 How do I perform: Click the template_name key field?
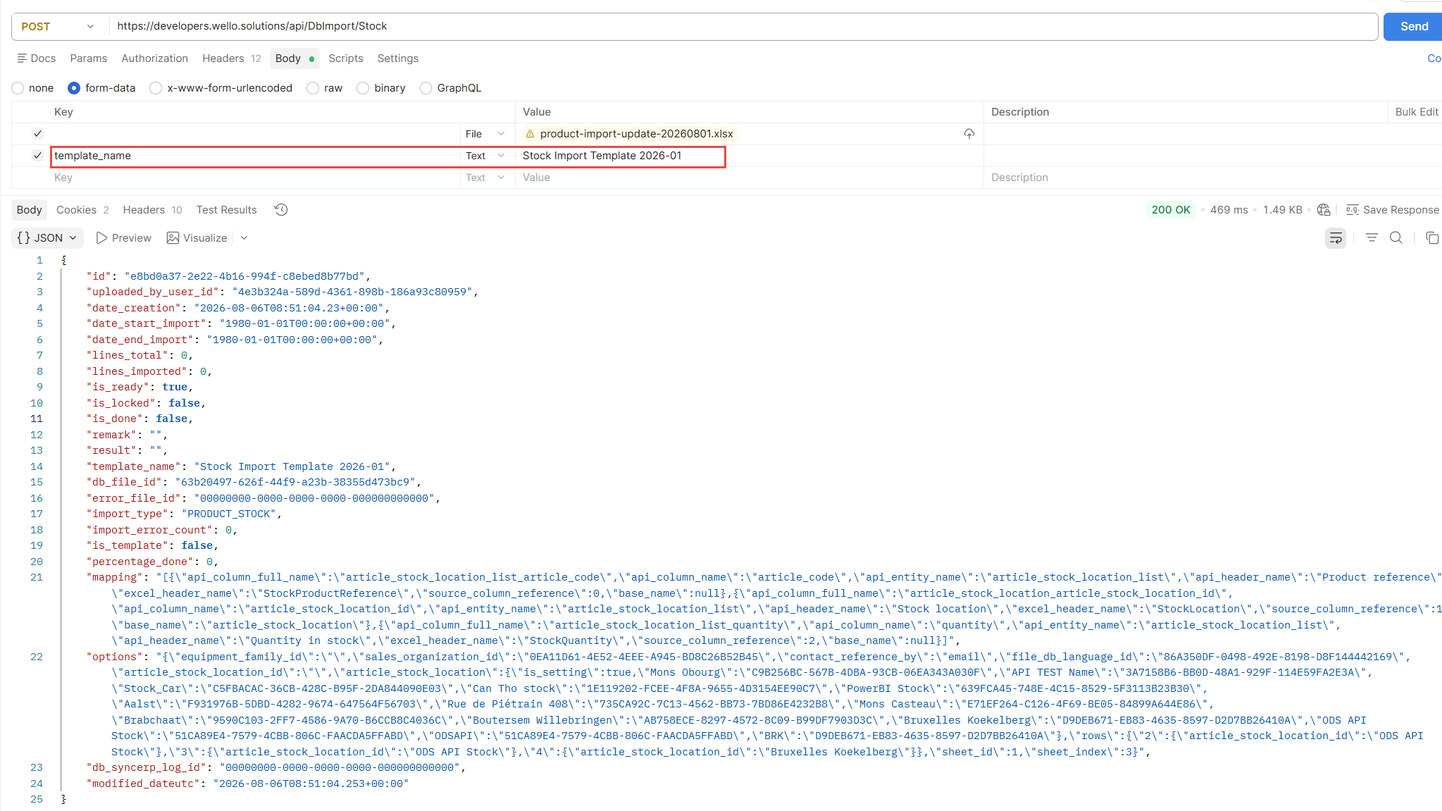(256, 156)
